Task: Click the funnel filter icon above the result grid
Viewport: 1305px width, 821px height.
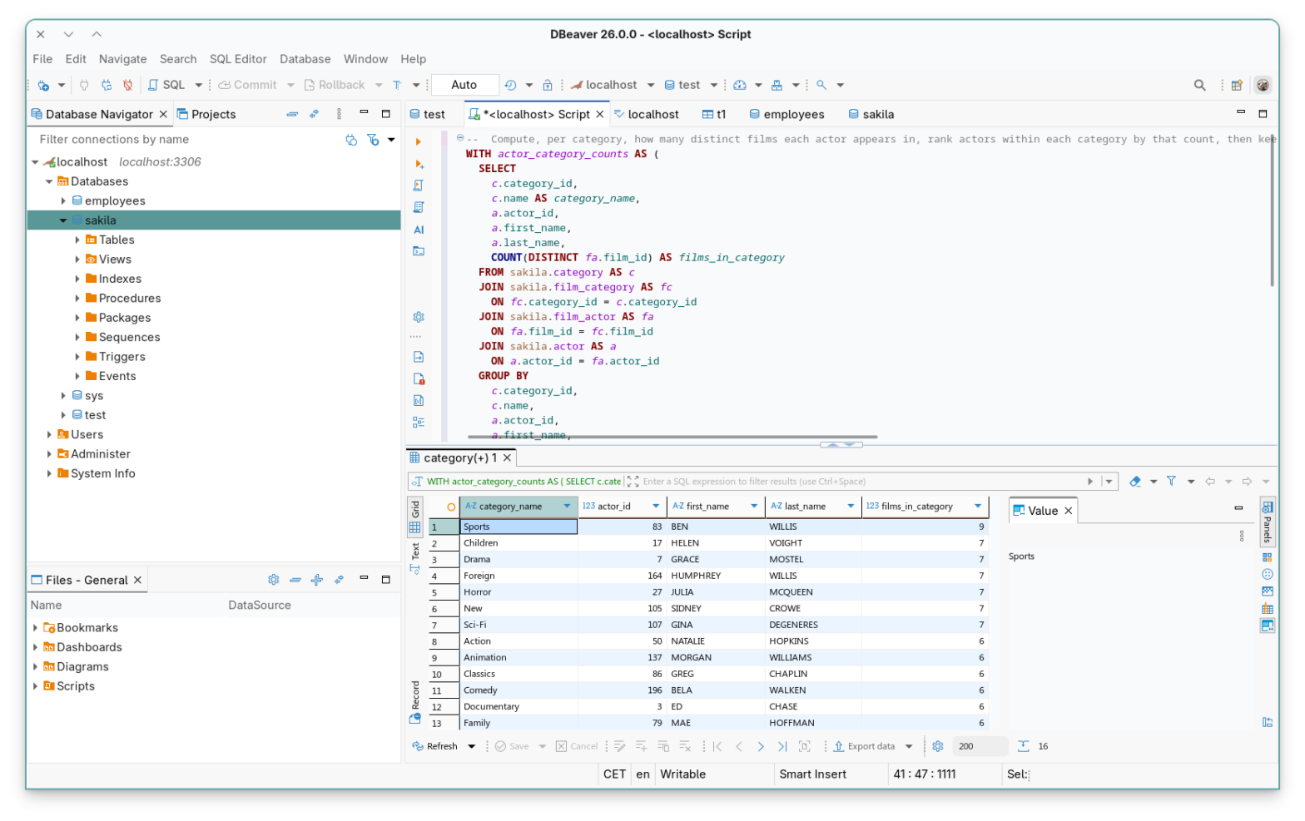Action: point(1171,481)
